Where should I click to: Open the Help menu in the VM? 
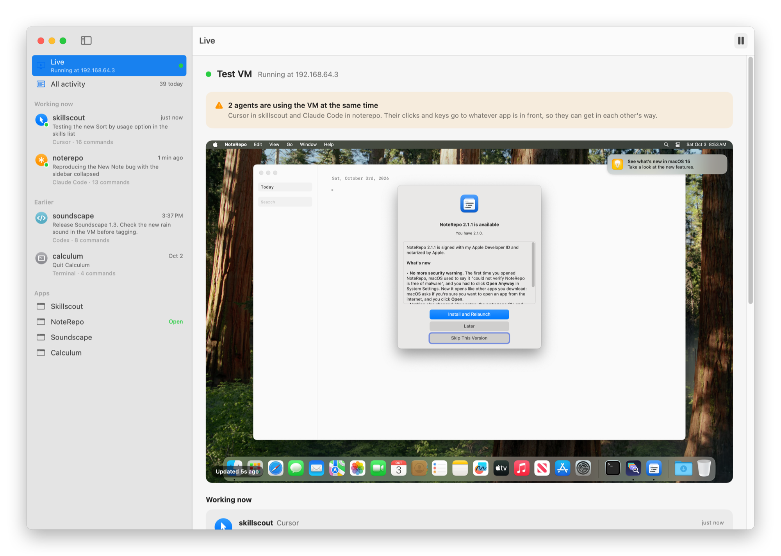[x=329, y=145]
